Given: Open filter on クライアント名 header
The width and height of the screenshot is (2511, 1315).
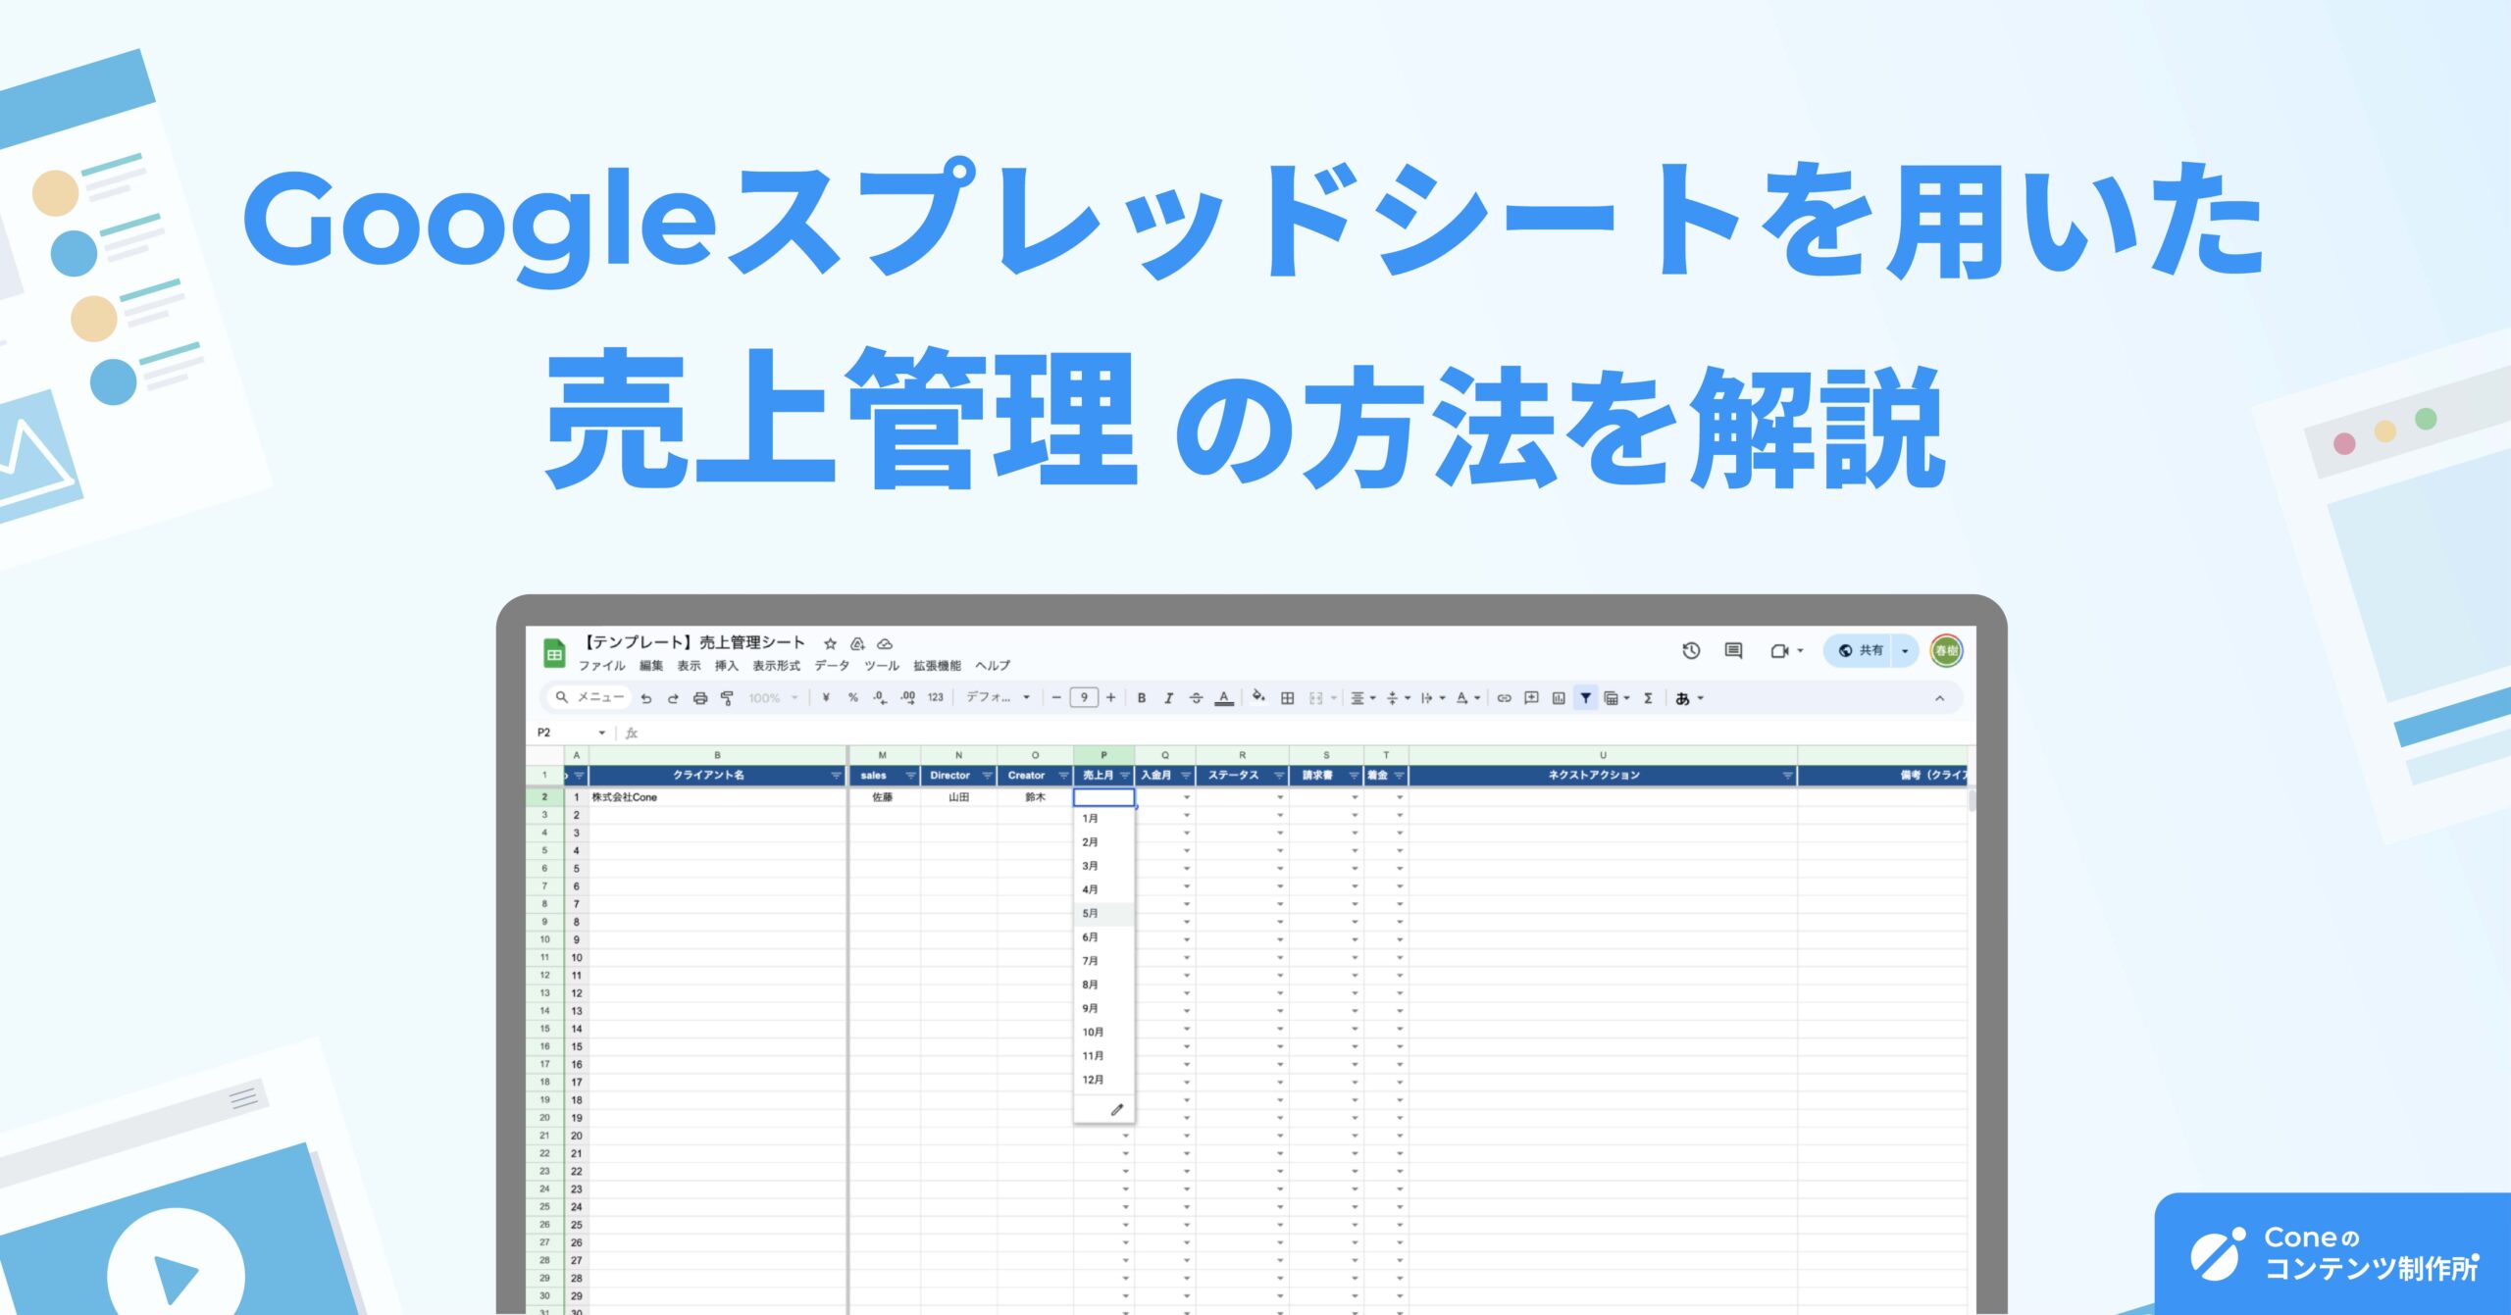Looking at the screenshot, I should [x=837, y=776].
